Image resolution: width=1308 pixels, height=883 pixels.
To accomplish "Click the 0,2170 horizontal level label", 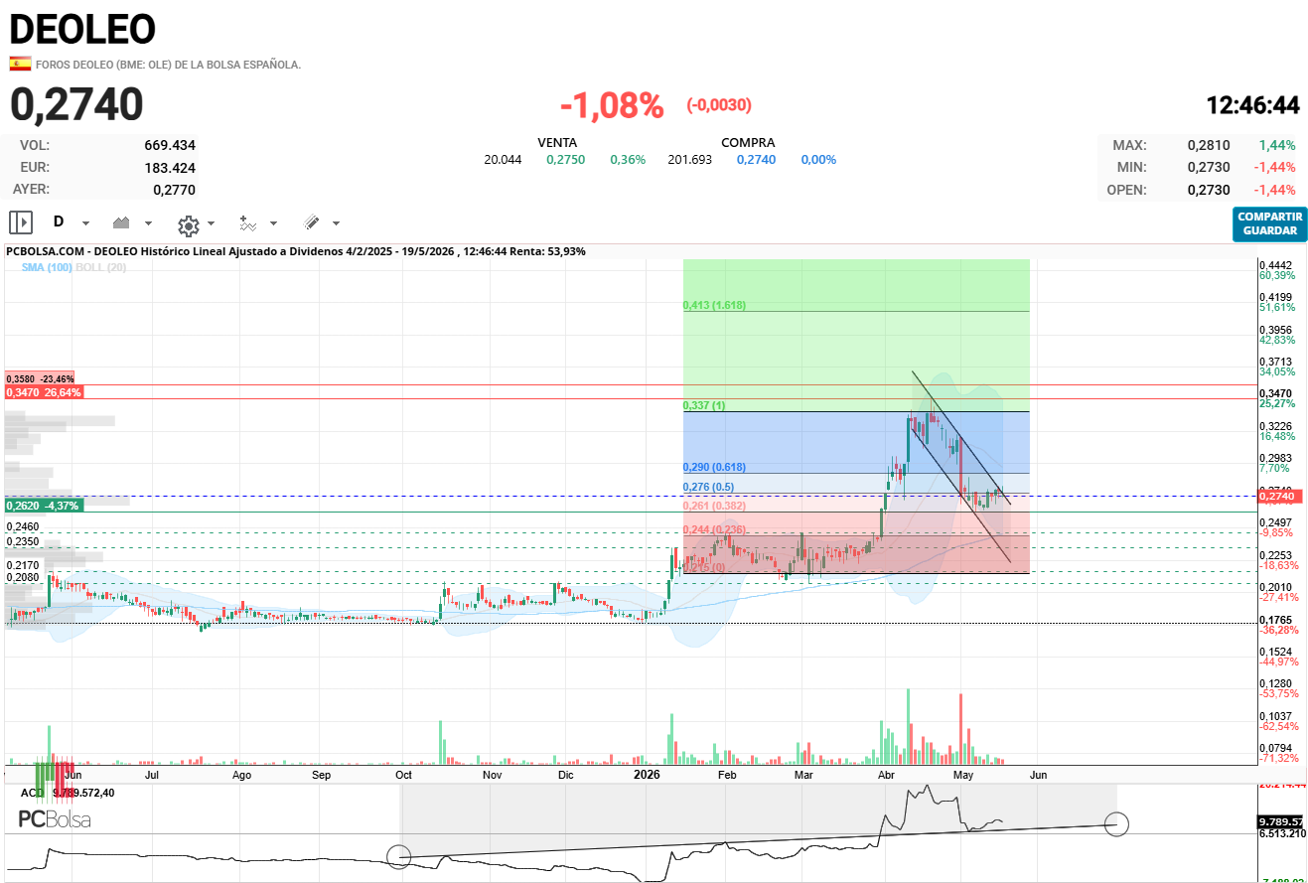I will coord(22,565).
